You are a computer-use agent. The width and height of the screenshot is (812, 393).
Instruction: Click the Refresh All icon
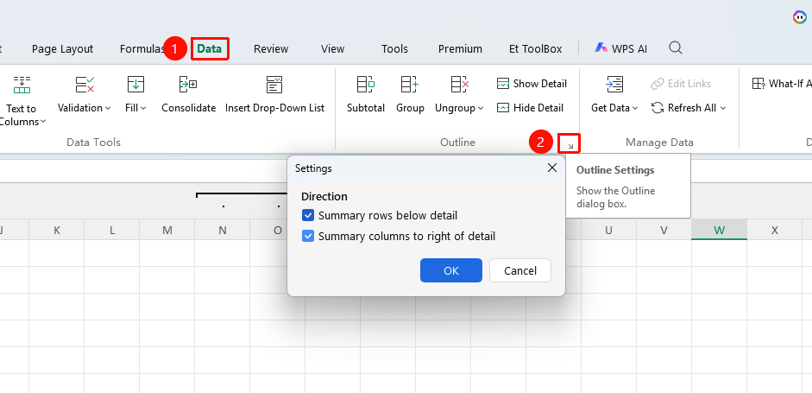[x=658, y=108]
